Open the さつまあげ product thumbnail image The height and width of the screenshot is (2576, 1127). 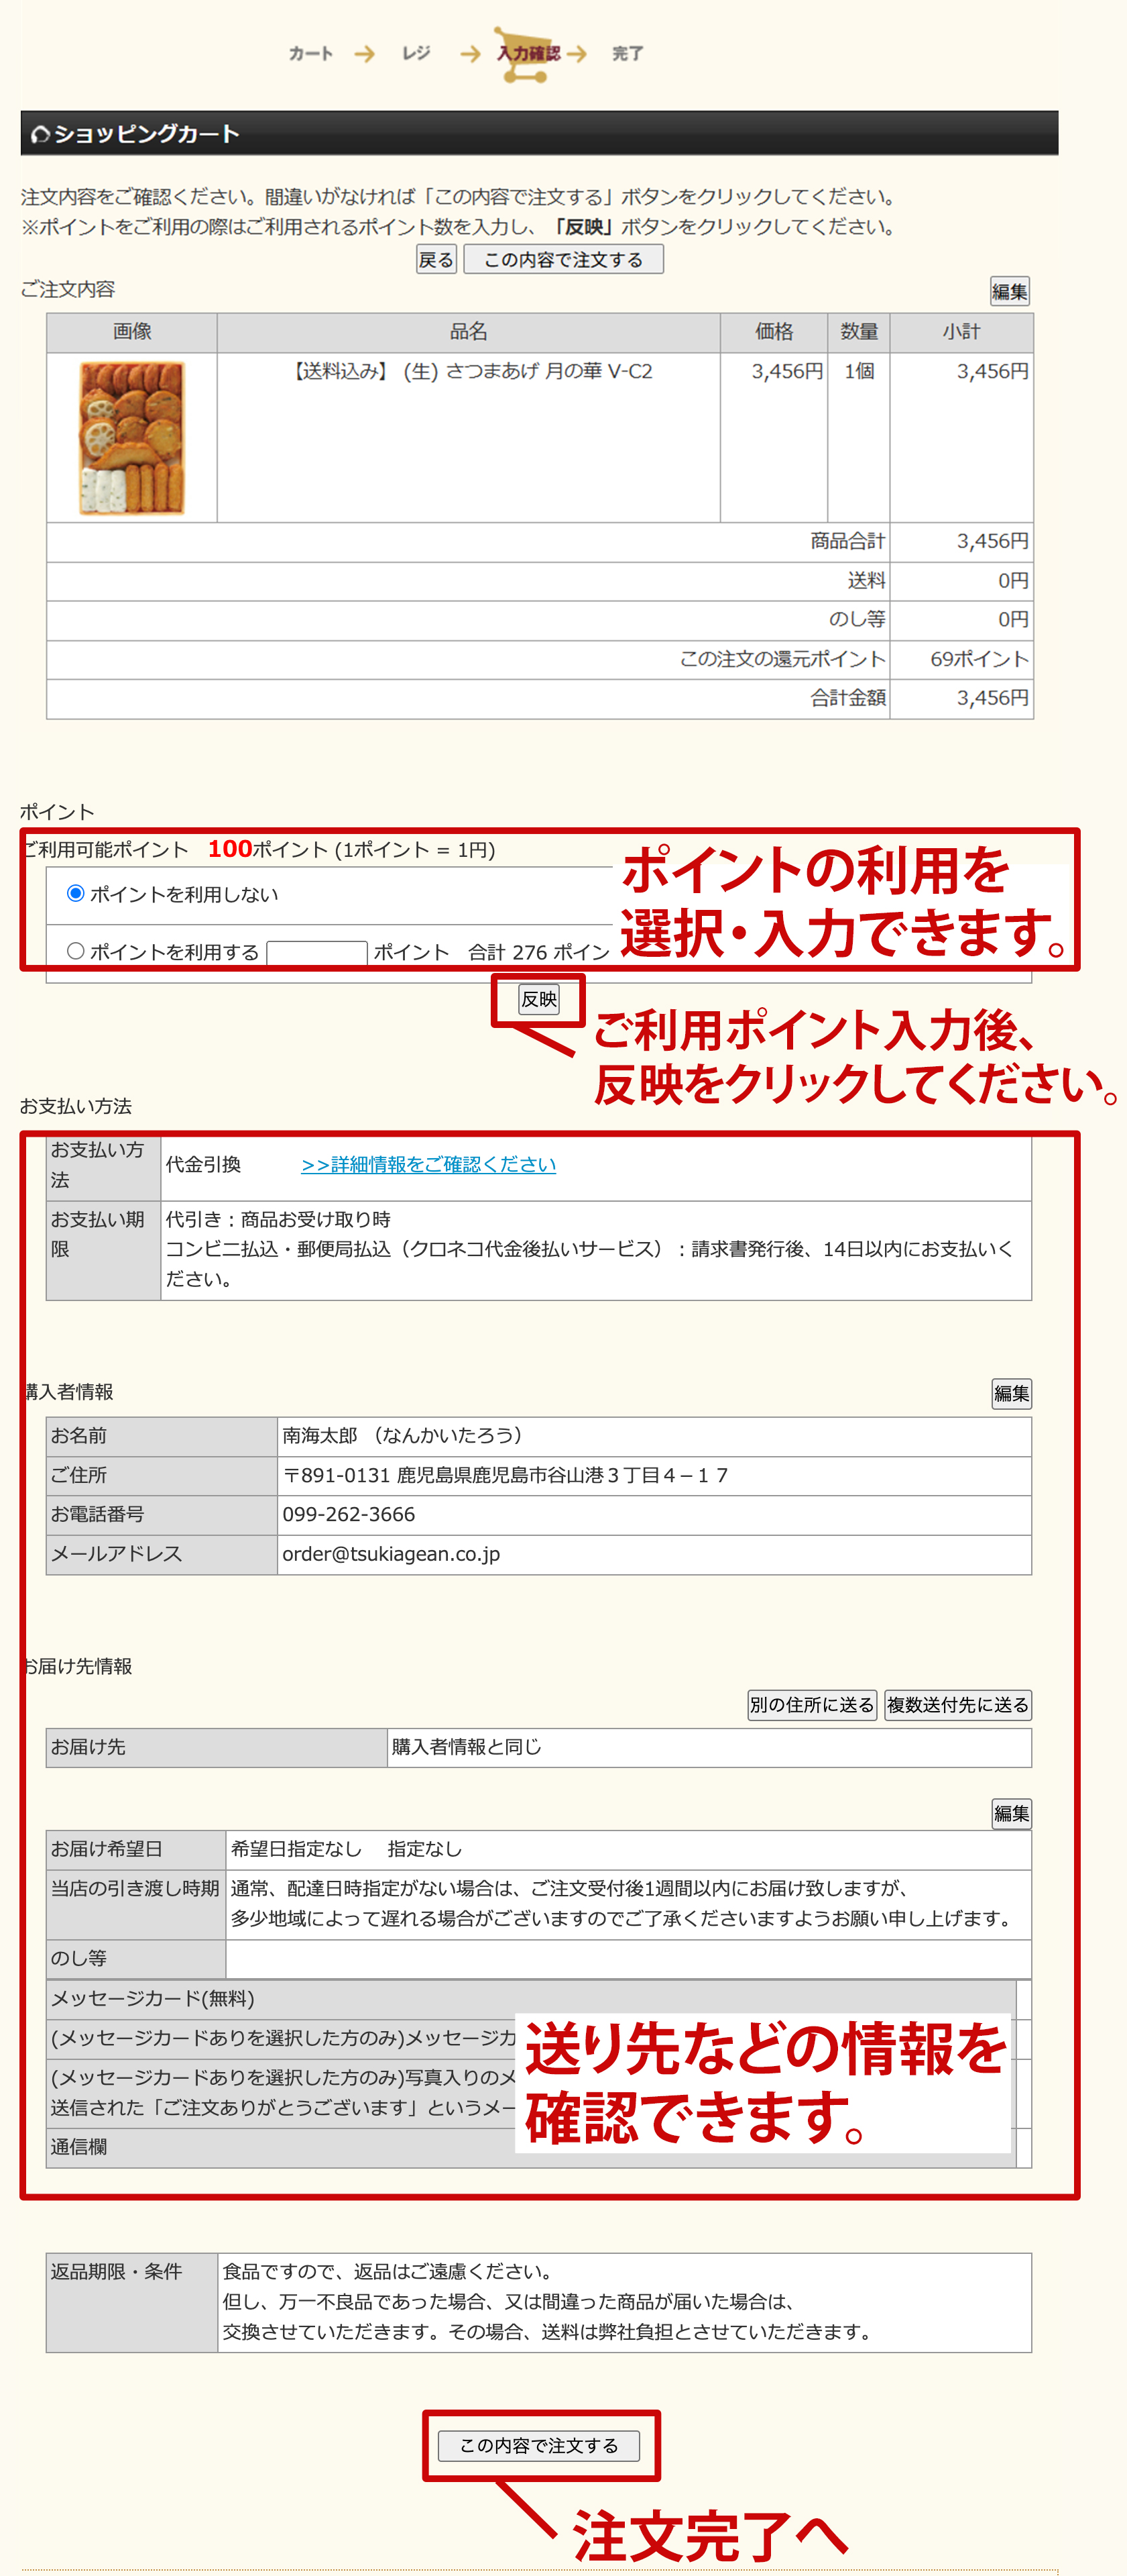(x=132, y=438)
